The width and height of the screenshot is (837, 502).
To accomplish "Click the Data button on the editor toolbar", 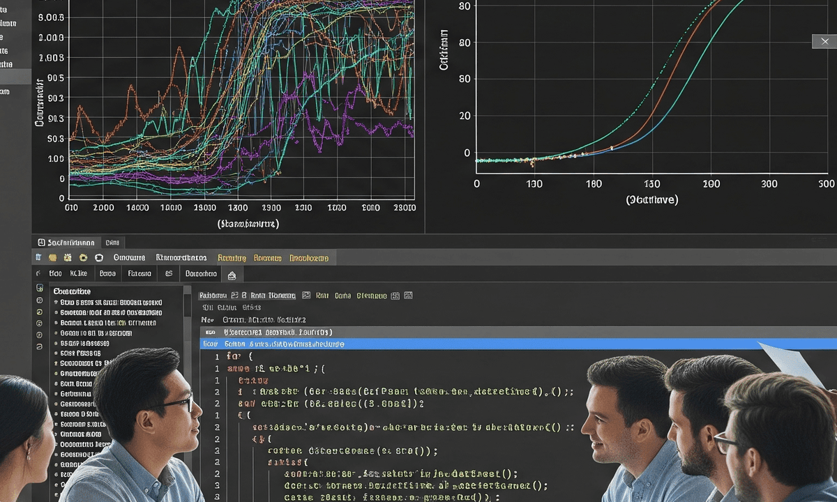I will [x=342, y=296].
